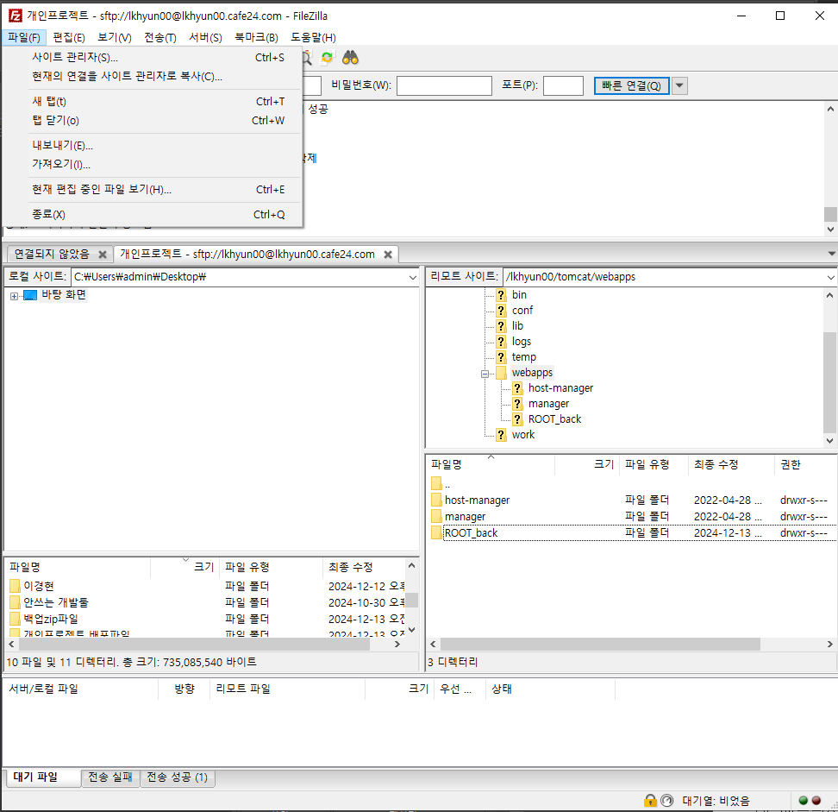The height and width of the screenshot is (812, 838).
Task: Click the question mark icon beside logs
Action: coord(501,341)
